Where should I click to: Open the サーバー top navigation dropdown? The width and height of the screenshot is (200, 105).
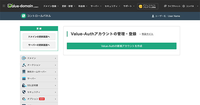[x=96, y=6]
